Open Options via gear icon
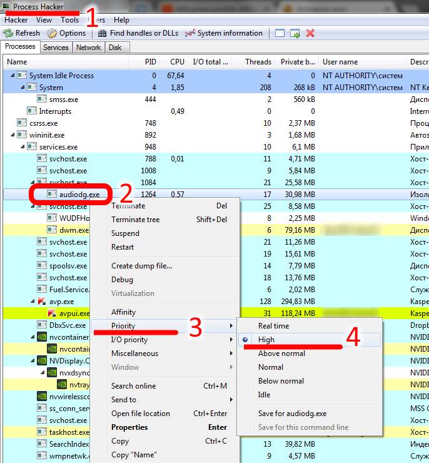 point(52,33)
